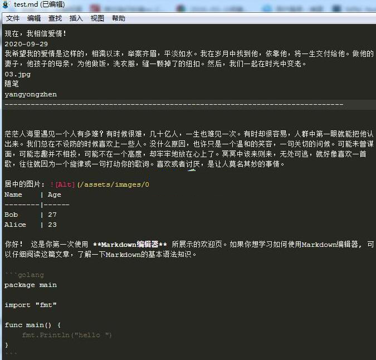Click the test.md (已编辑) window title

pos(40,4)
